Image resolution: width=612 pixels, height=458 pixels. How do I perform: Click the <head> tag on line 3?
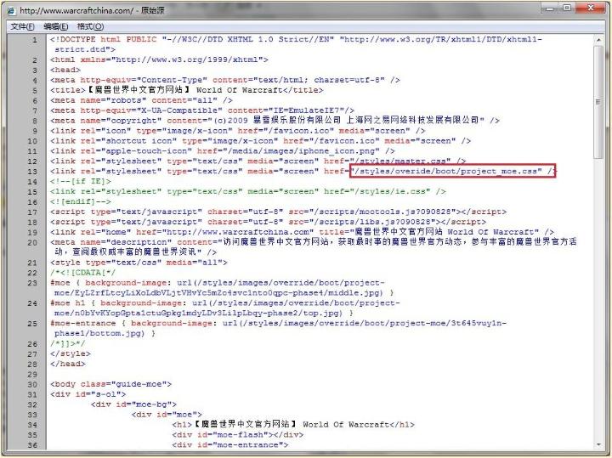[65, 70]
